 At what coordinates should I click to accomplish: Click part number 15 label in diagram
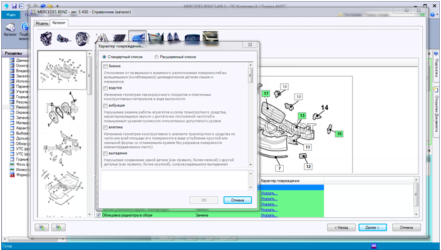(x=339, y=133)
